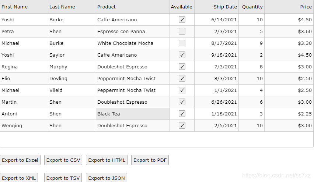Sort by the First Name column header
314x182 pixels.
(x=15, y=7)
